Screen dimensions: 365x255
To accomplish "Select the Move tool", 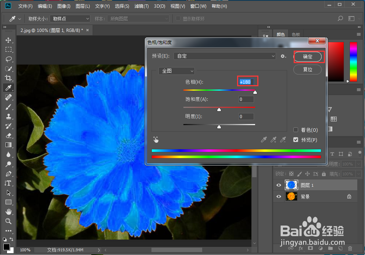I will point(8,40).
